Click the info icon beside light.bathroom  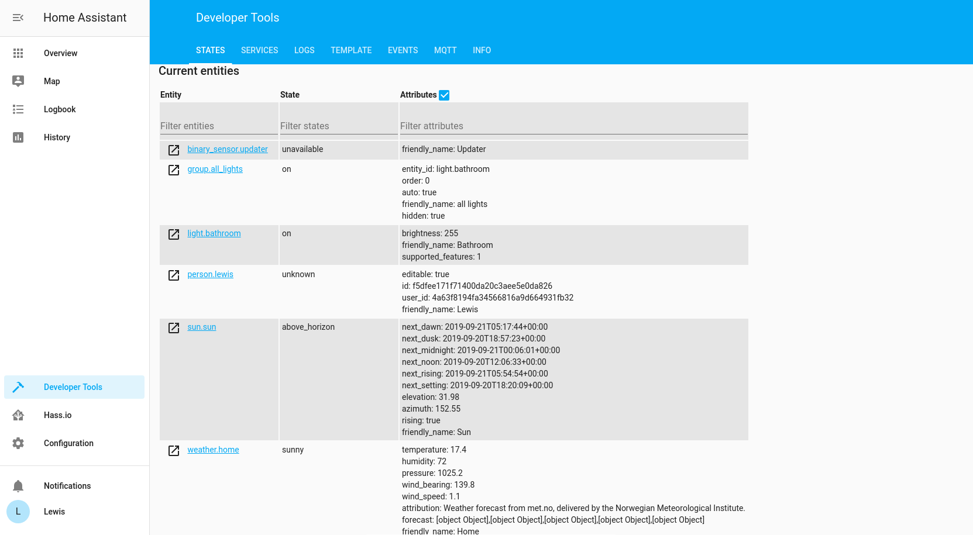[174, 234]
